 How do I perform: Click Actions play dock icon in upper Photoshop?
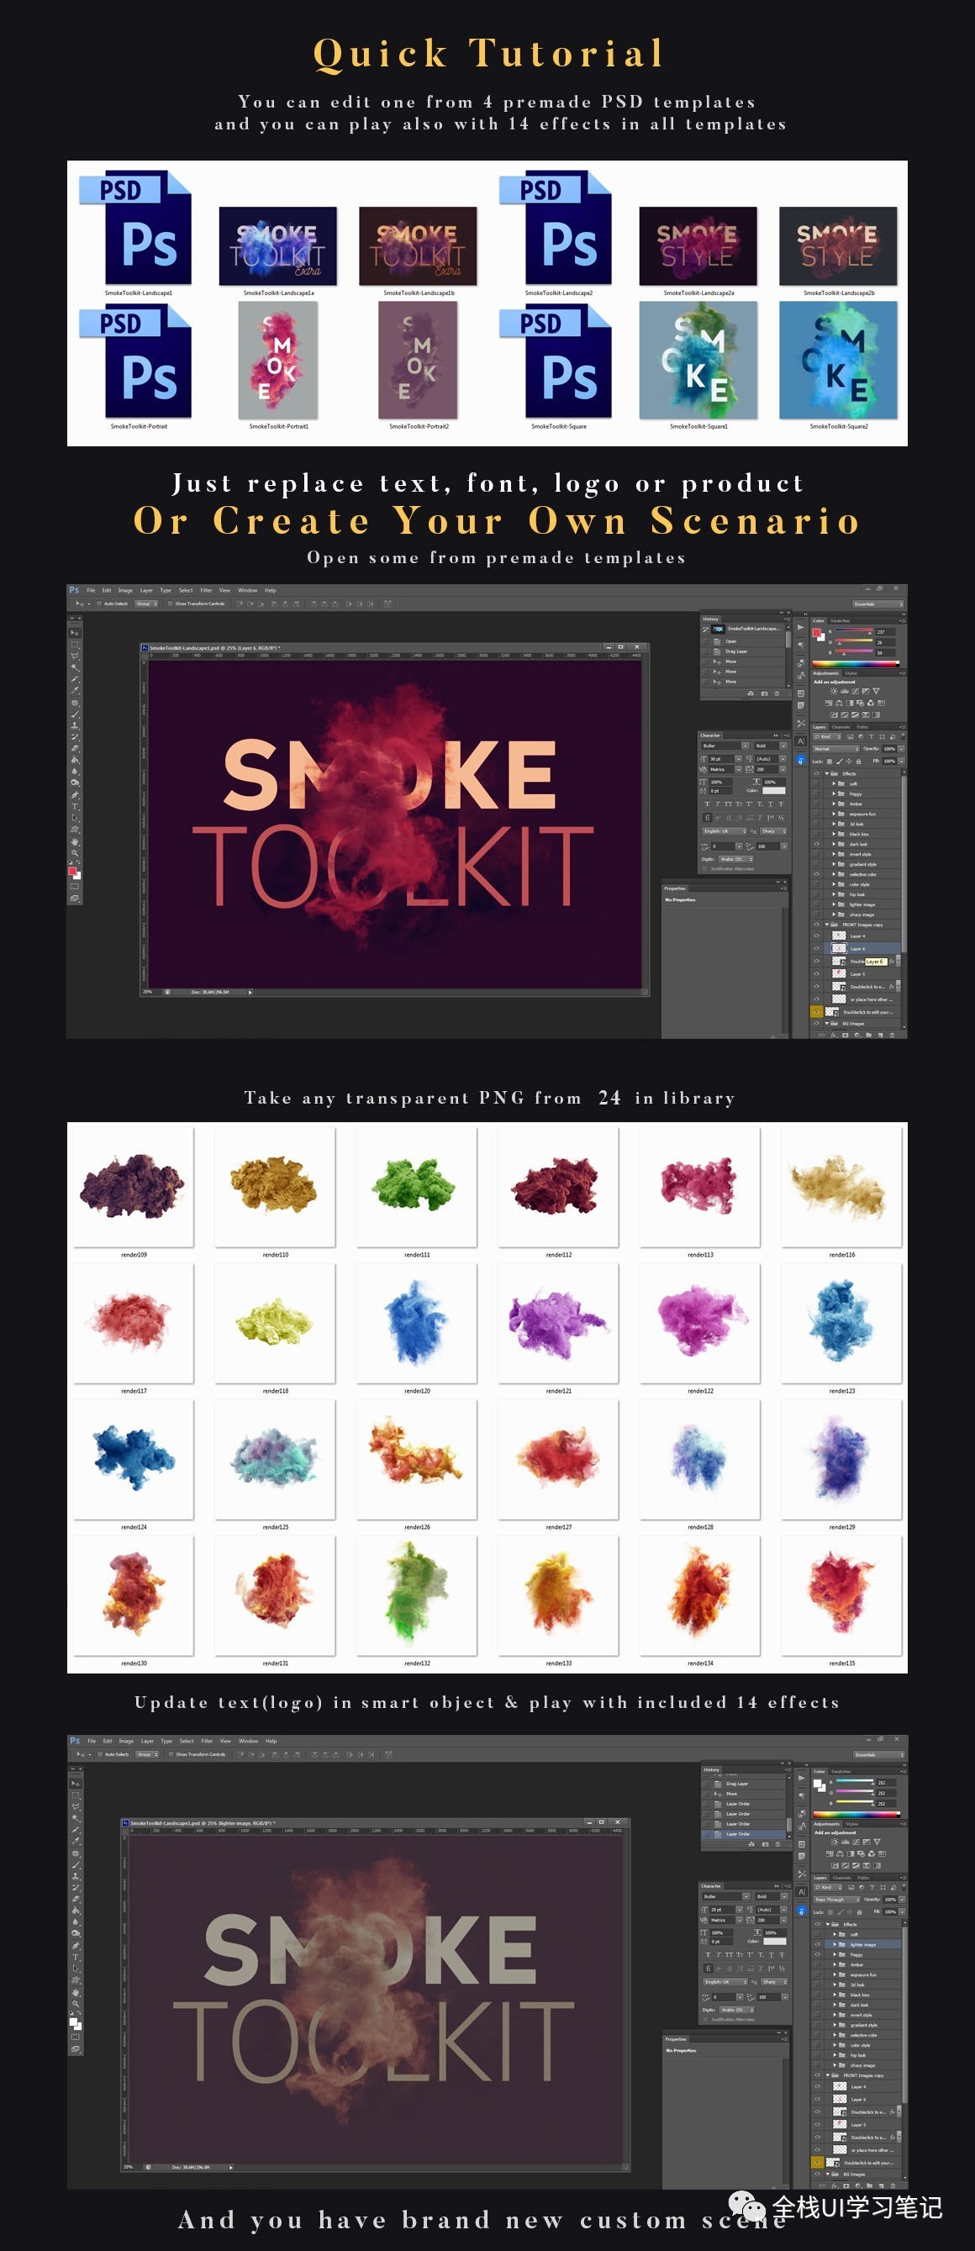(801, 628)
